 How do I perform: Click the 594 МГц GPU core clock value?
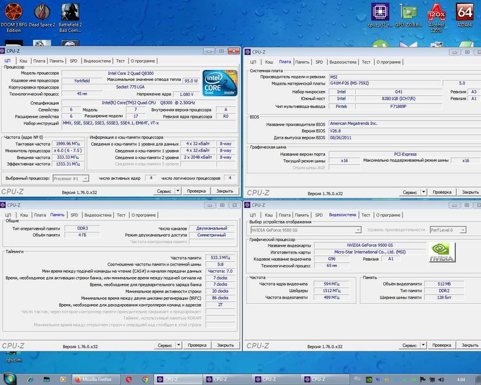click(331, 284)
